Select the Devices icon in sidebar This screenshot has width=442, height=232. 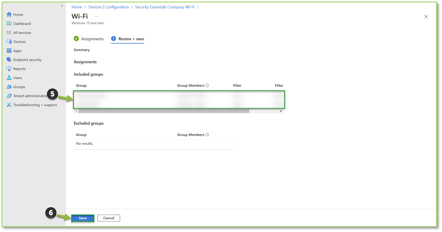[x=9, y=42]
